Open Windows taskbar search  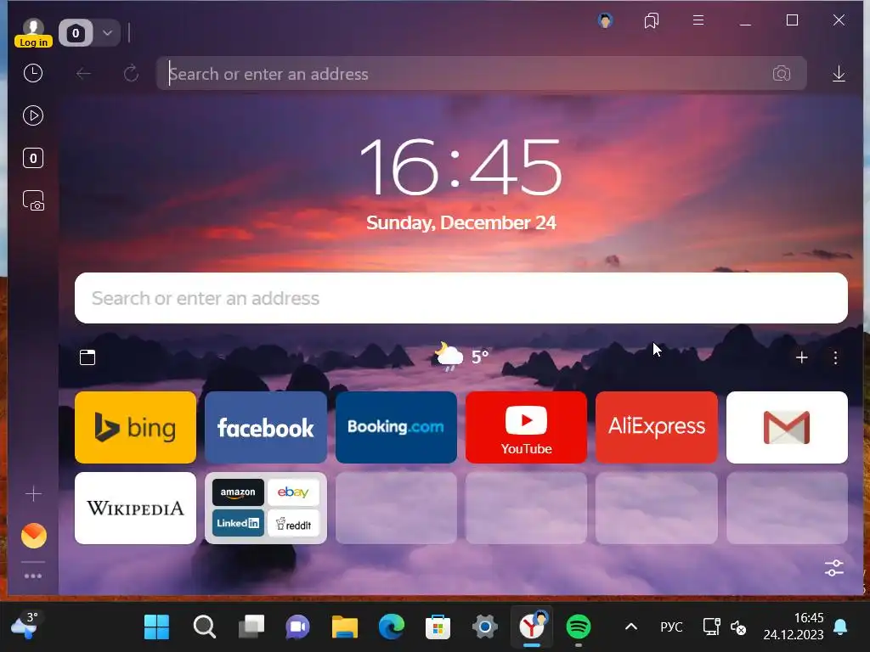coord(204,627)
